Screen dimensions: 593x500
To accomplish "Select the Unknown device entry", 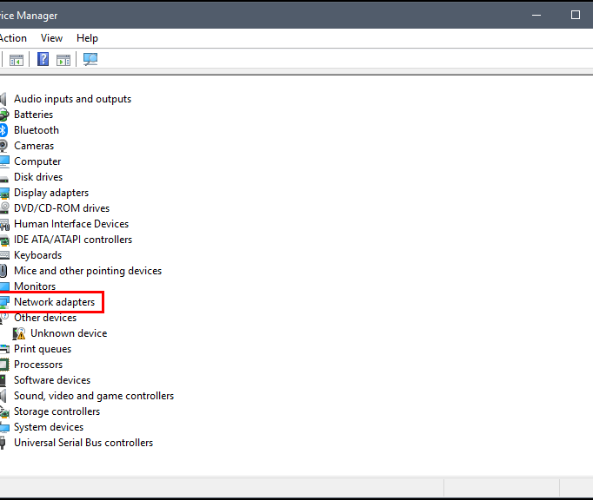I will coord(69,333).
